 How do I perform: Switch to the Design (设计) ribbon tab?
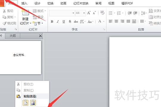click(37, 3)
